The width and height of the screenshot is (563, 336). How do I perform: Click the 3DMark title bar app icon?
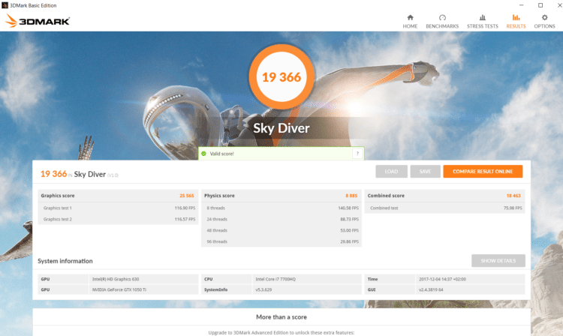tap(5, 5)
